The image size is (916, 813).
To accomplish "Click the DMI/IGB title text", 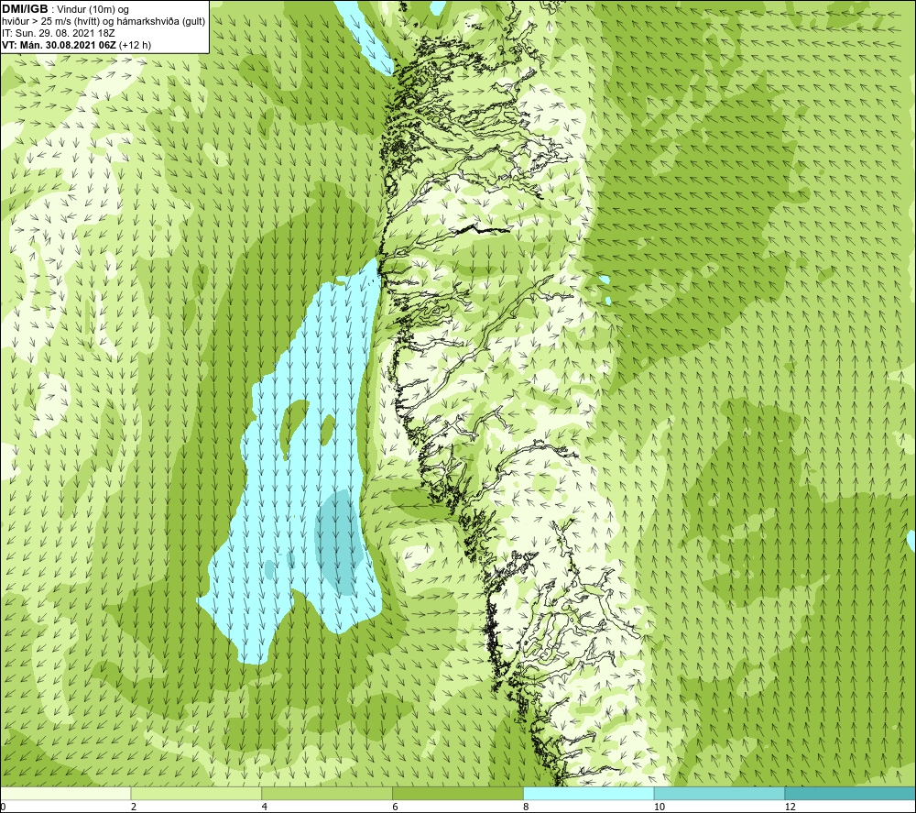I will tap(25, 9).
